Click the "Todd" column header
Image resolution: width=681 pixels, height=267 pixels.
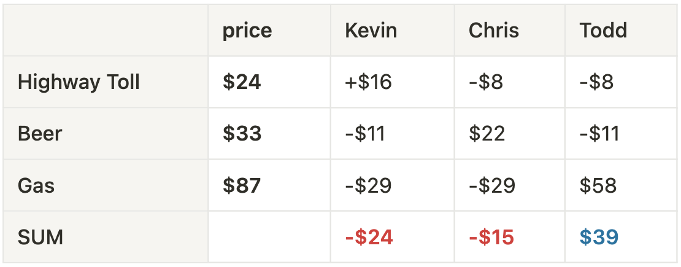(x=603, y=31)
